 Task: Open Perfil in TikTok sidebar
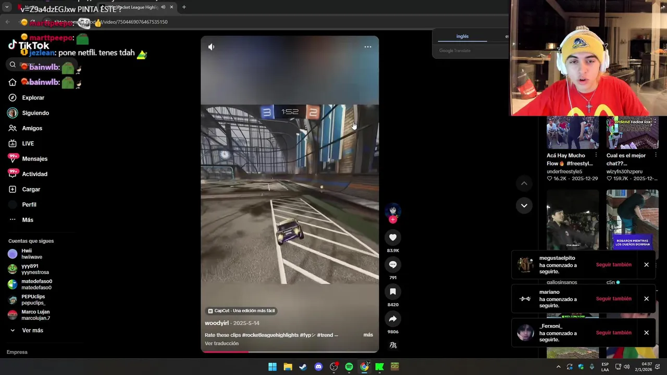click(29, 205)
